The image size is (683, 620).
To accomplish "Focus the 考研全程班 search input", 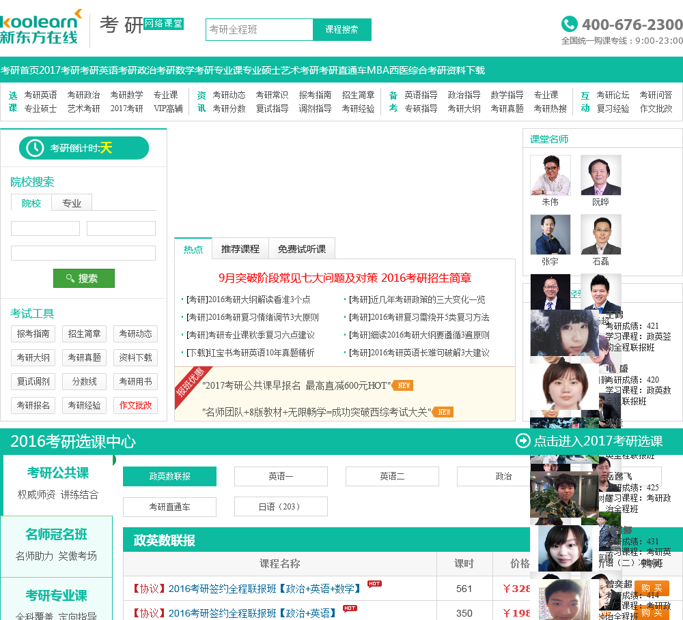I will tap(259, 29).
